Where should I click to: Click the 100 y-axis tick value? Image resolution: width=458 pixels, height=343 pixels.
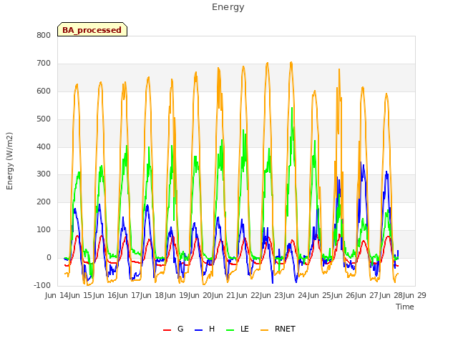point(44,230)
